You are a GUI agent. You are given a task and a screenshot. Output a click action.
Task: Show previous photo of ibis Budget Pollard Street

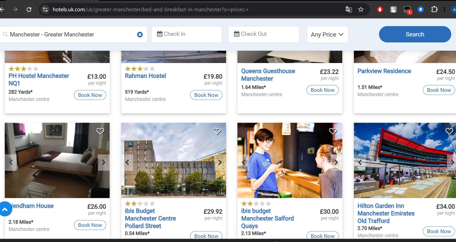[127, 162]
